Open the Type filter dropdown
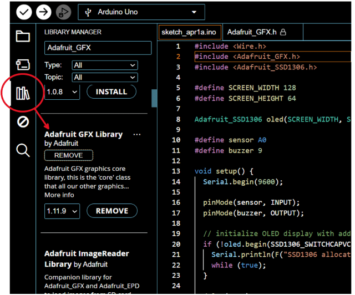Image resolution: width=355 pixels, height=295 pixels. click(105, 65)
